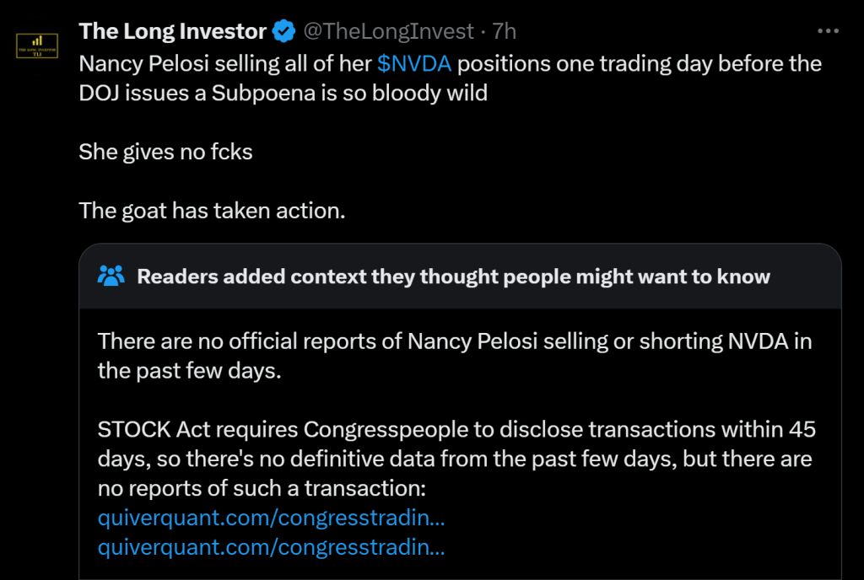Open The Long Investor display name
This screenshot has width=864, height=580.
coord(172,32)
